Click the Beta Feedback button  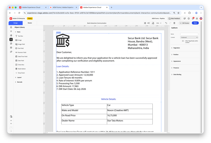(x=174, y=19)
